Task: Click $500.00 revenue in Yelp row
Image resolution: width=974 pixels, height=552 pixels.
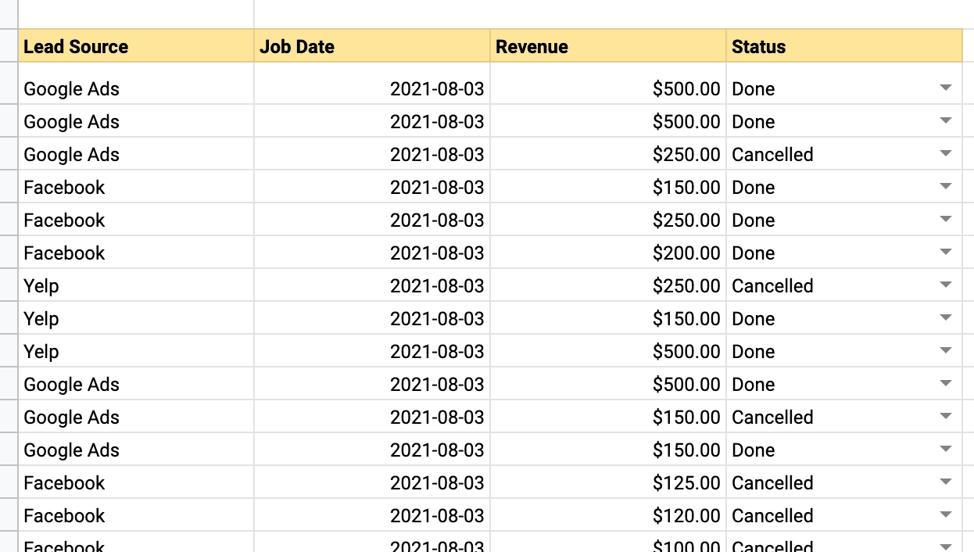Action: click(608, 351)
